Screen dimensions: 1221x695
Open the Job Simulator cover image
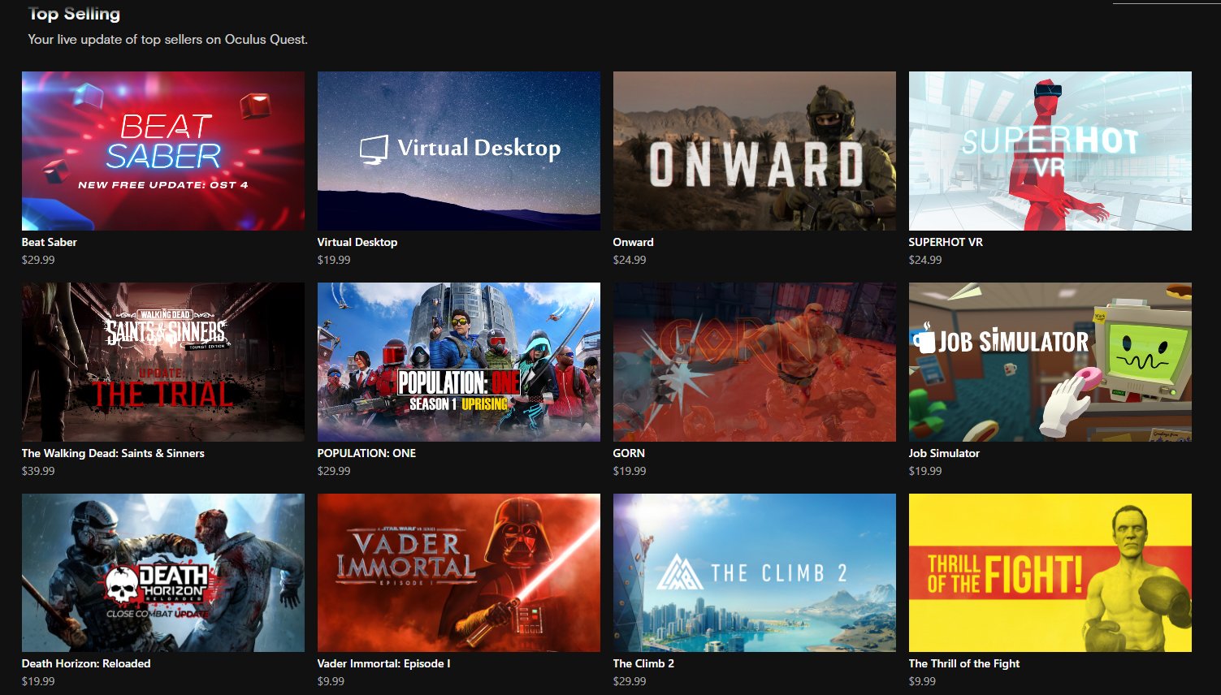coord(1050,362)
